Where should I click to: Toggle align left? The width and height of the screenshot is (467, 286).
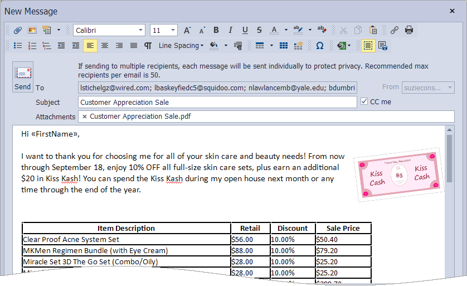[x=90, y=46]
